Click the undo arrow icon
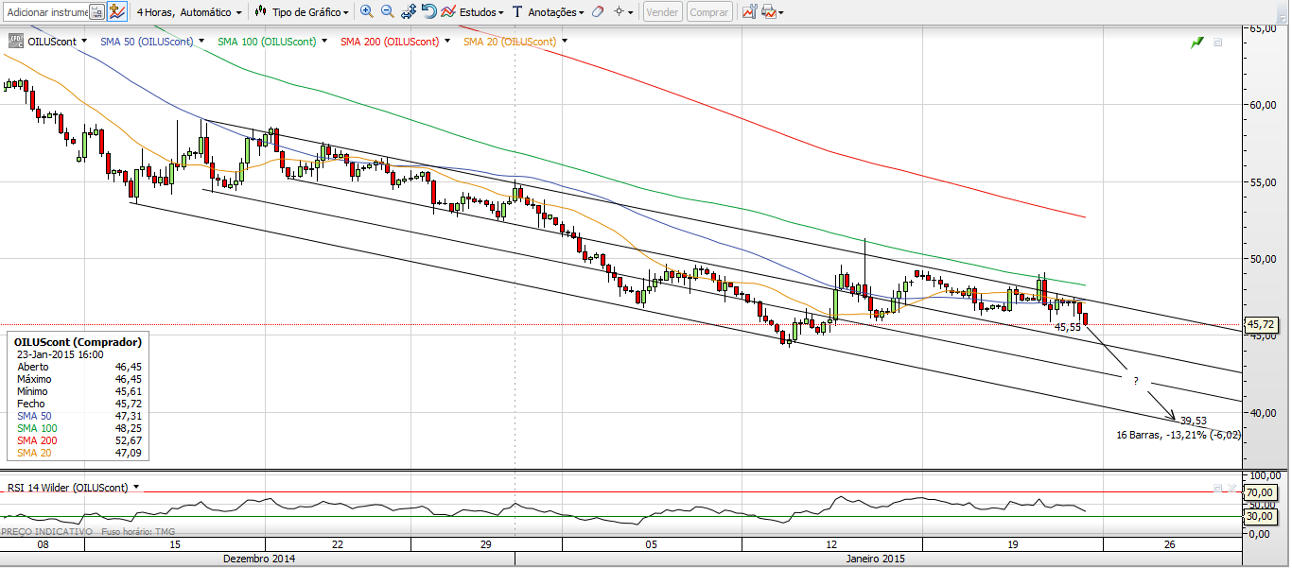Screen dimensions: 1292x568 (429, 12)
